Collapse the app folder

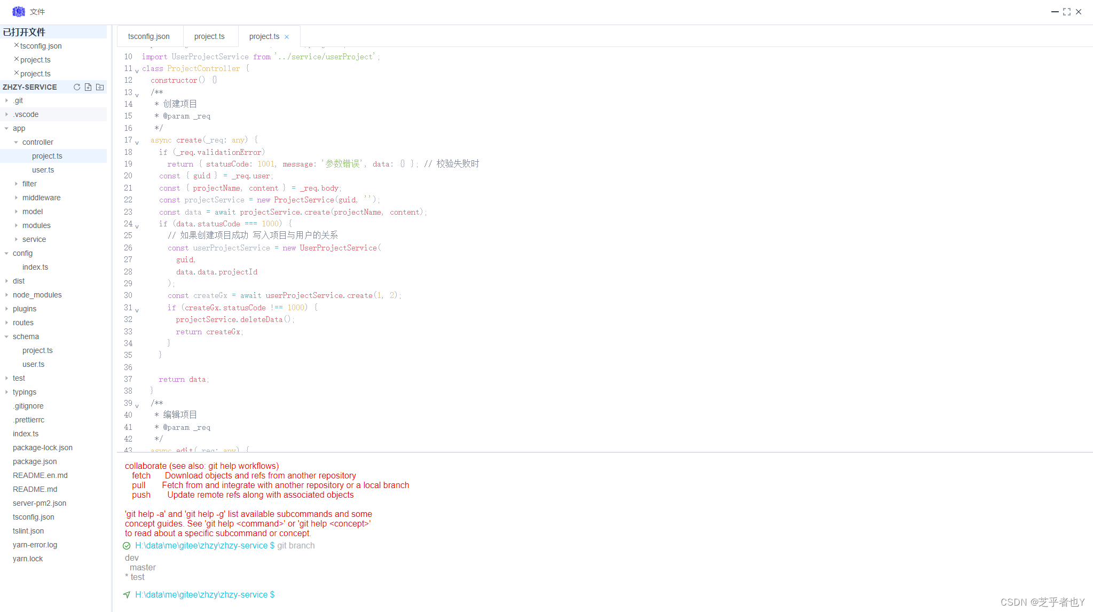[5, 128]
